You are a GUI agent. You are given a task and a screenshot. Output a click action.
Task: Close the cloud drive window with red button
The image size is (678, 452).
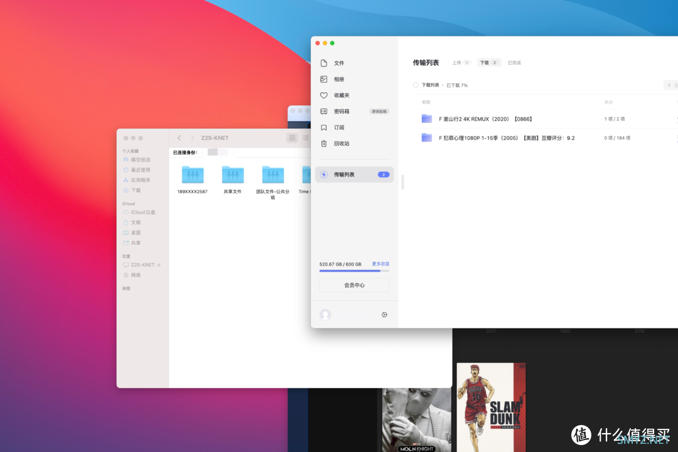click(318, 43)
